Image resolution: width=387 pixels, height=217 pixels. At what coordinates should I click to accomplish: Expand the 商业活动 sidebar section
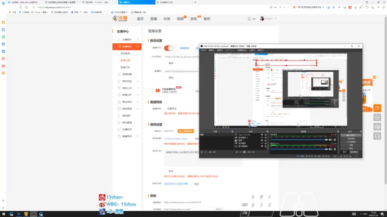[138, 102]
